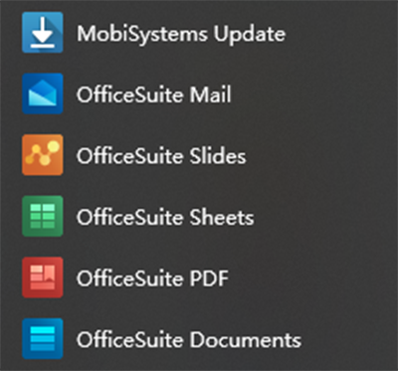This screenshot has width=398, height=371.
Task: Select the "OfficeSuite Mail" text label
Action: coord(154,94)
